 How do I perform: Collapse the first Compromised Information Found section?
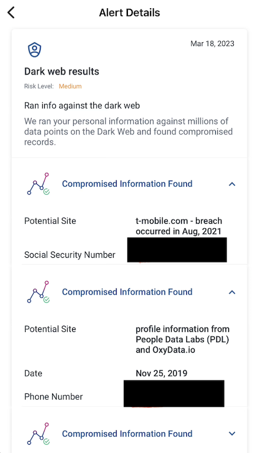232,184
